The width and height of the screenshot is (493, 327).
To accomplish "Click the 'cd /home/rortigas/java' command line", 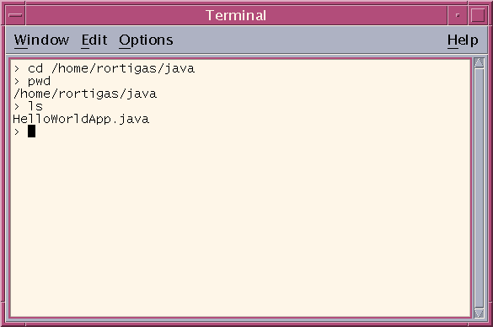I will [x=104, y=68].
